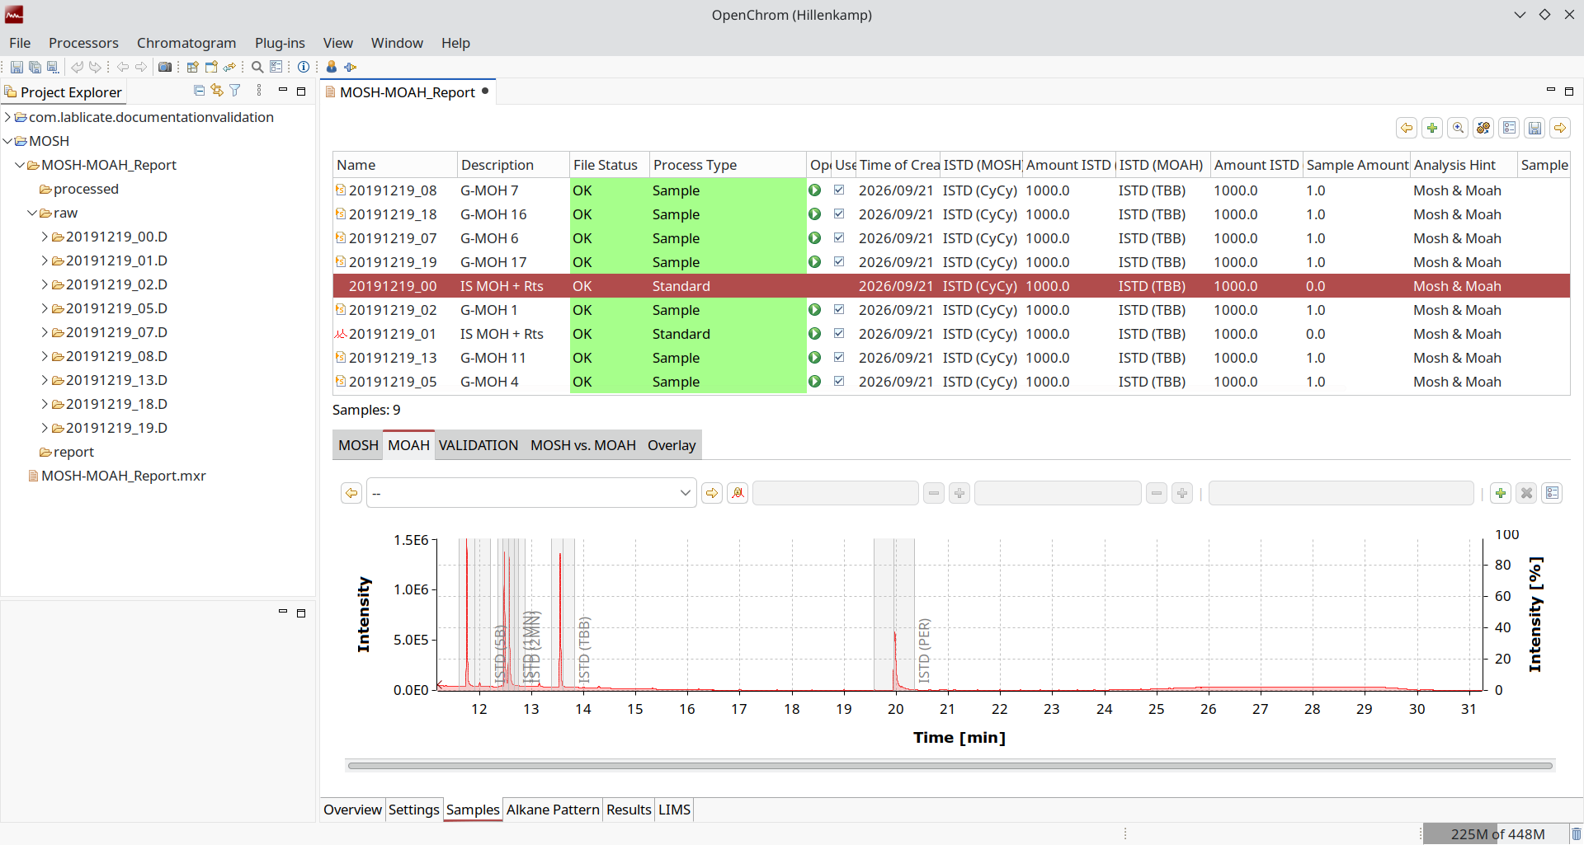
Task: Open the Alkane Pattern bottom tab
Action: point(553,810)
